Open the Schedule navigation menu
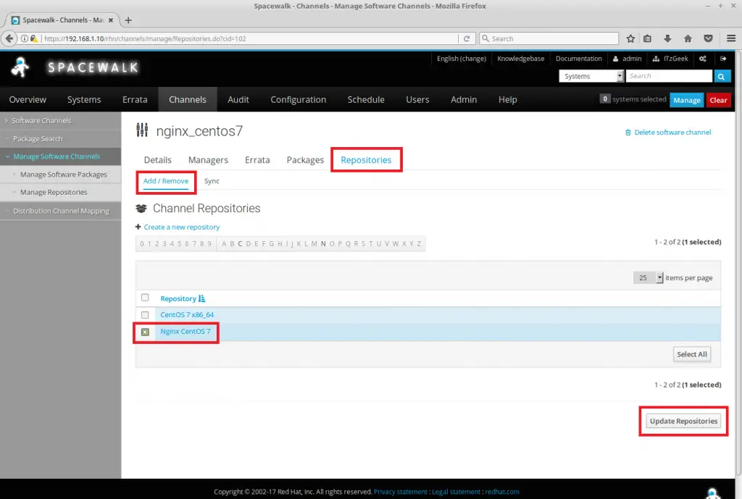 tap(366, 100)
